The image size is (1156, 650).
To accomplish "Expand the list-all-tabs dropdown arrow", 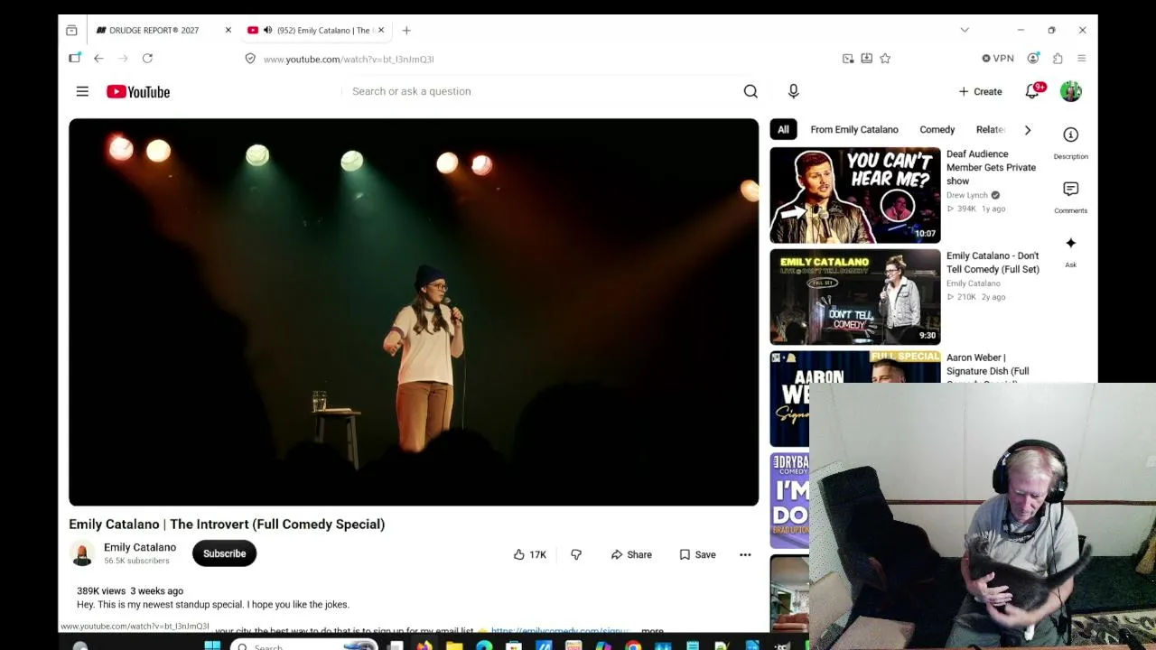I will pos(965,31).
